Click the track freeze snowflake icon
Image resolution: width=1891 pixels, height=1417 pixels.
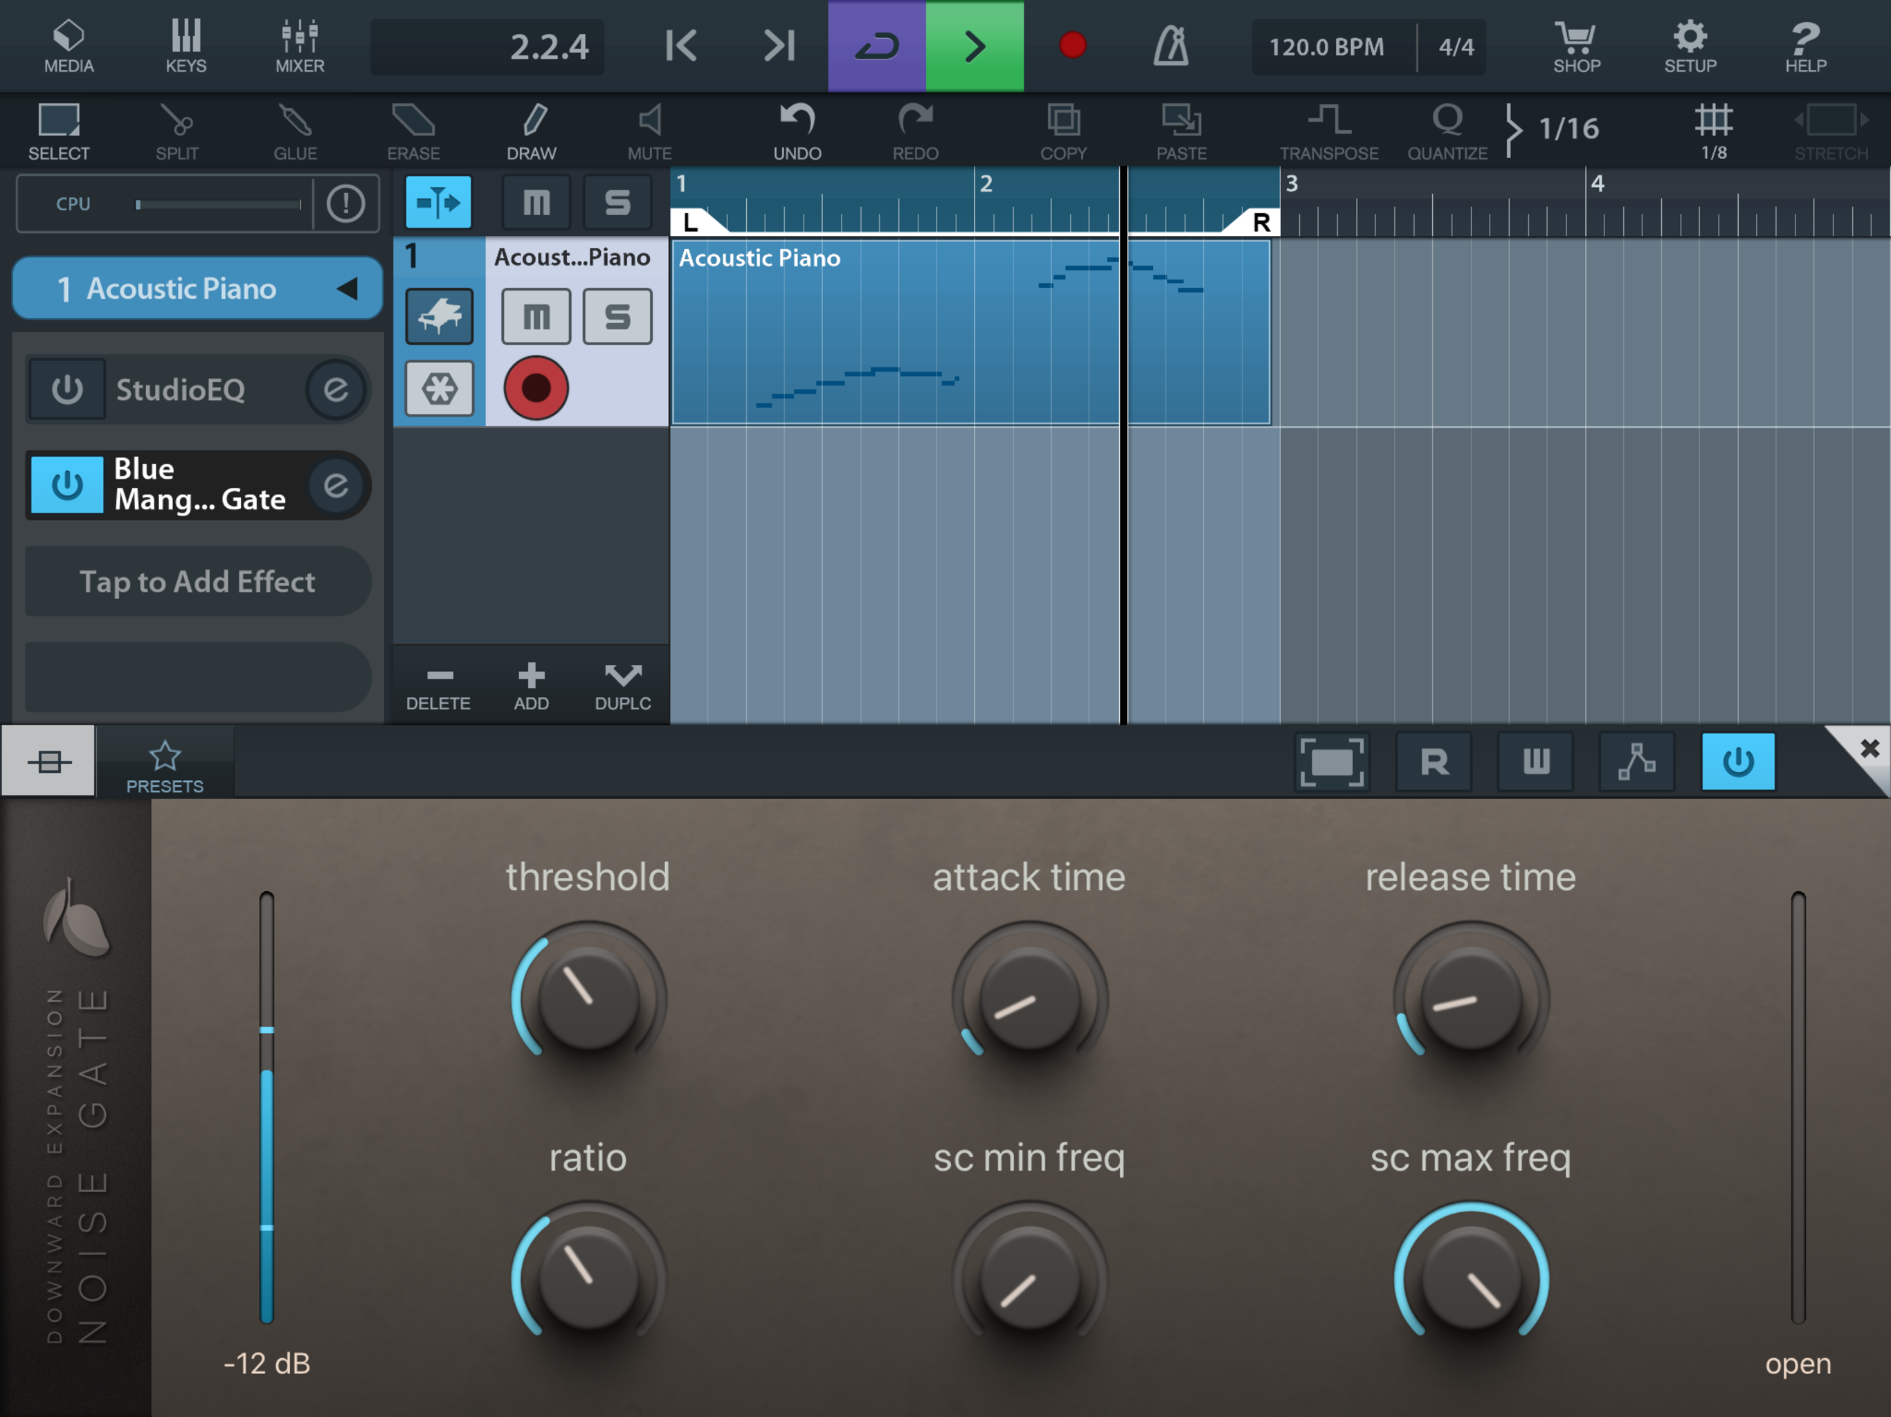pyautogui.click(x=439, y=389)
